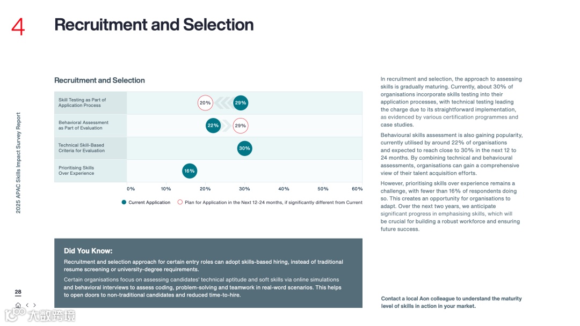This screenshot has height=326, width=580.
Task: Click the Skill Testing row label
Action: 82,102
